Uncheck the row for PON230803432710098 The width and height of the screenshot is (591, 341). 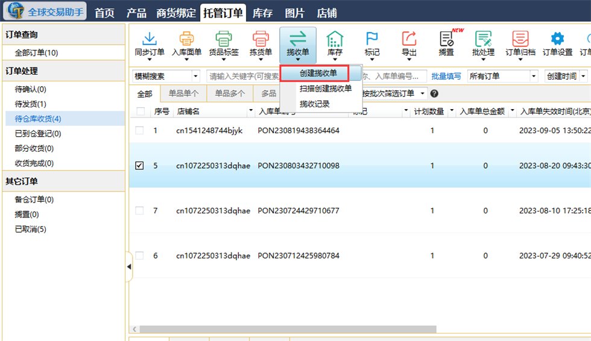pos(139,166)
